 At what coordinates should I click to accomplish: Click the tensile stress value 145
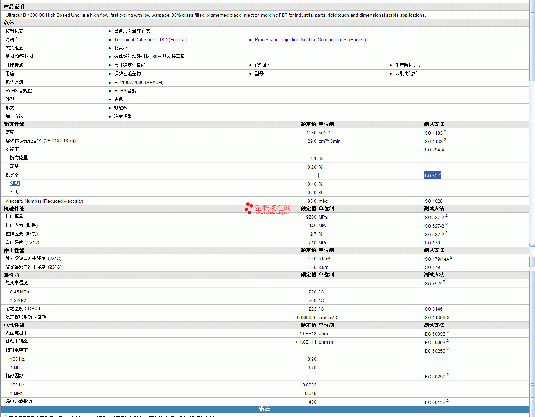click(x=313, y=226)
